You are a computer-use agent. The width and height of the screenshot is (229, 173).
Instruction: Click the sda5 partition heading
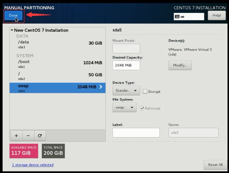(117, 30)
